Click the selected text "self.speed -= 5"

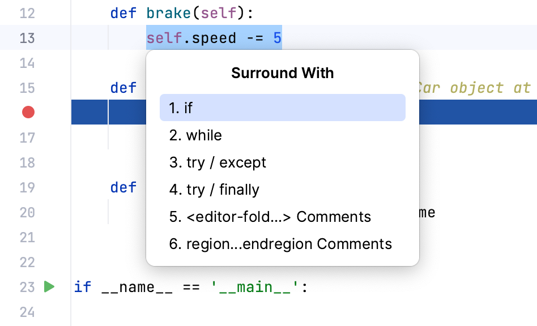(x=214, y=38)
